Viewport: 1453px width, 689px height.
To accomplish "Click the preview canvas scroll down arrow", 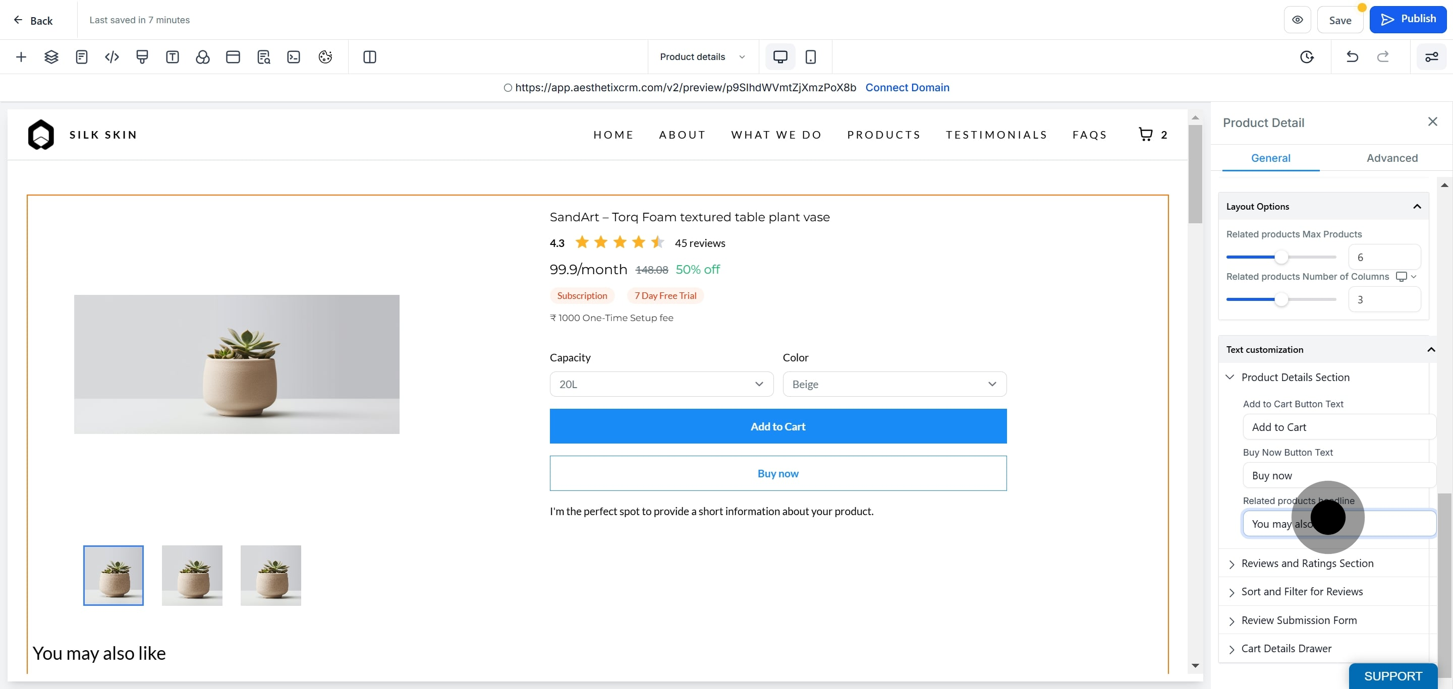I will coord(1195,665).
